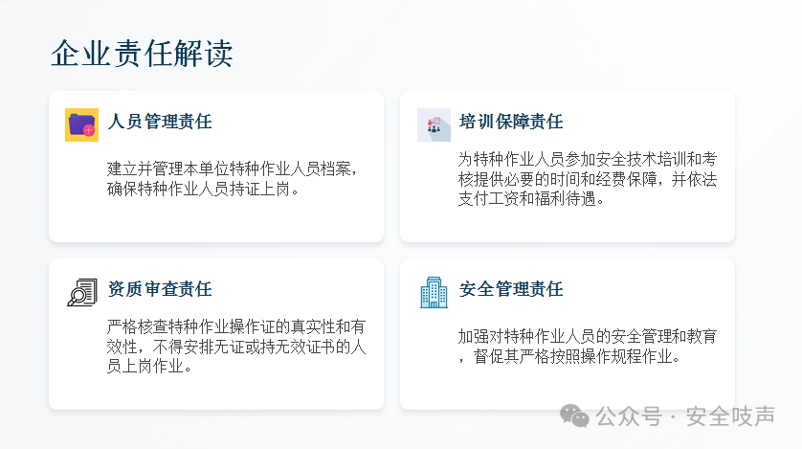Image resolution: width=802 pixels, height=449 pixels.
Task: Click the line starting with 严格核查特种作业
Action: [236, 326]
